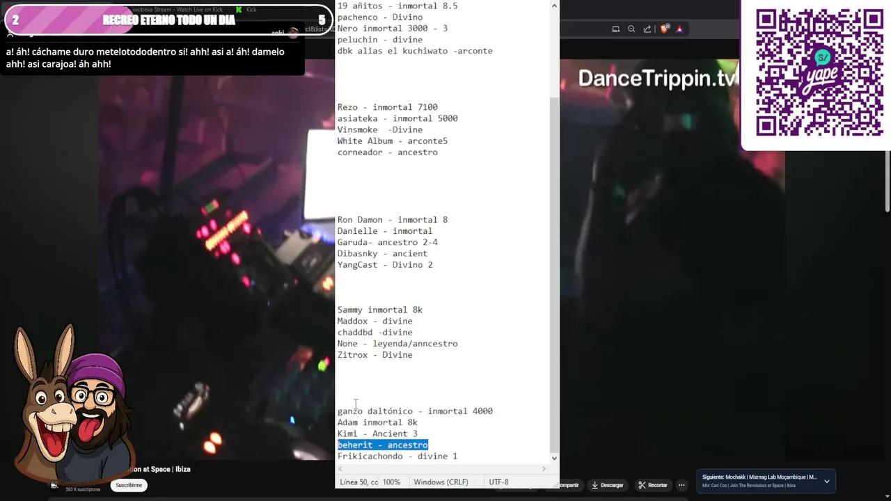This screenshot has width=891, height=501.
Task: Click the Kick tab in the browser
Action: click(x=247, y=10)
